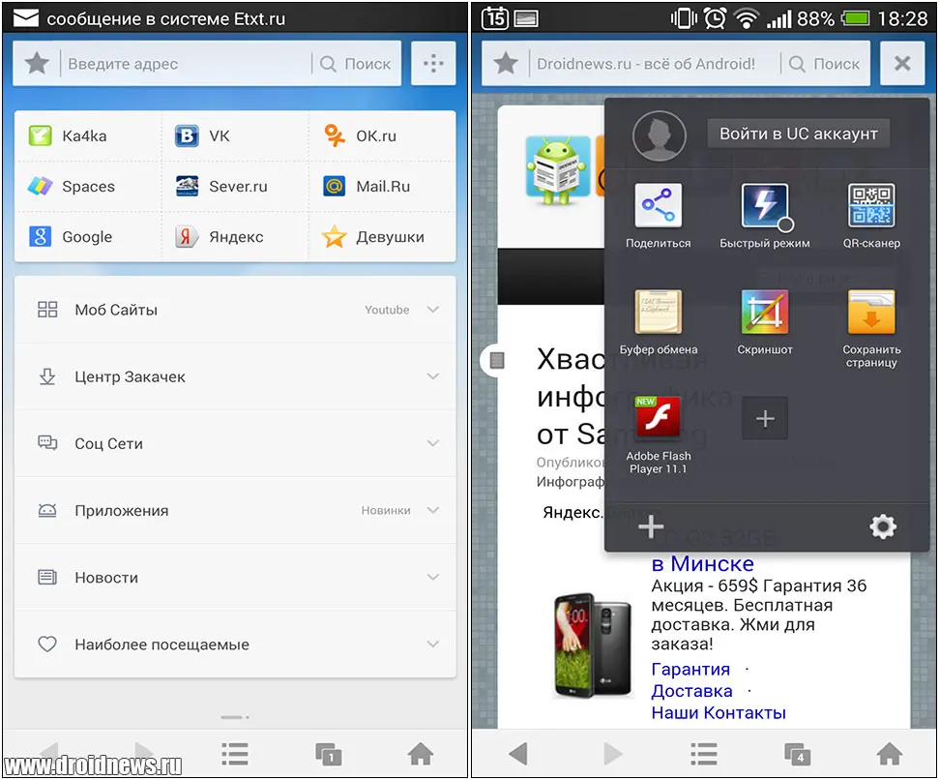Screen dimensions: 939x780
Task: Open the Яндекс speed dial shortcut
Action: pyautogui.click(x=235, y=237)
